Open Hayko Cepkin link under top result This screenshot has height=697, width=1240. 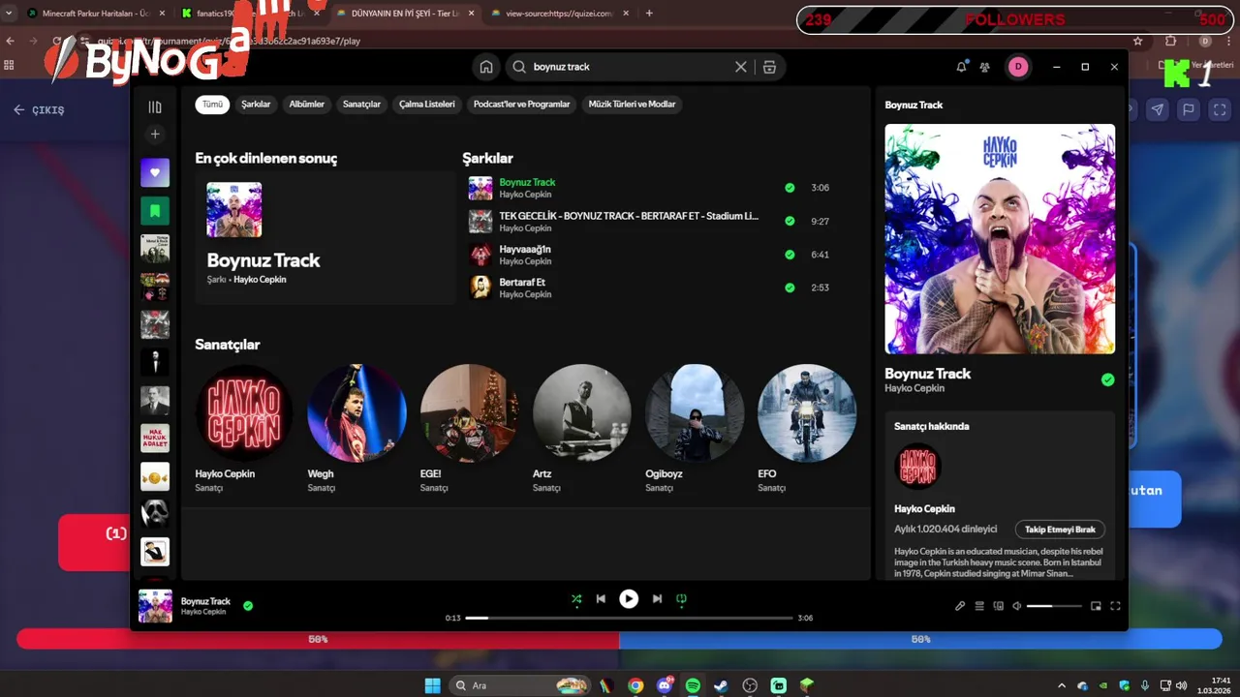pos(260,280)
